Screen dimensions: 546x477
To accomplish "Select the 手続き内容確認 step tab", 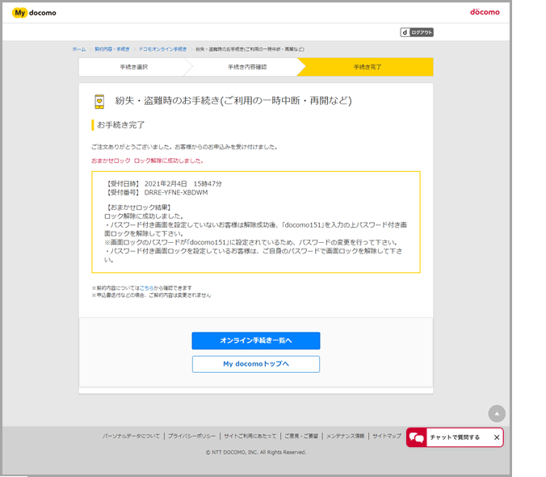I will click(246, 67).
